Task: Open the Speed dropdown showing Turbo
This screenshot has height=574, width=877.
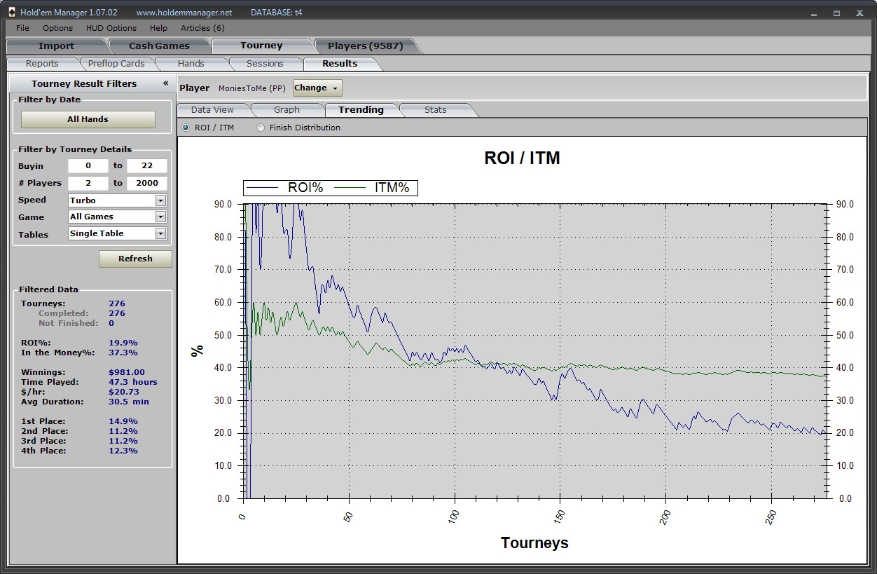Action: point(160,200)
